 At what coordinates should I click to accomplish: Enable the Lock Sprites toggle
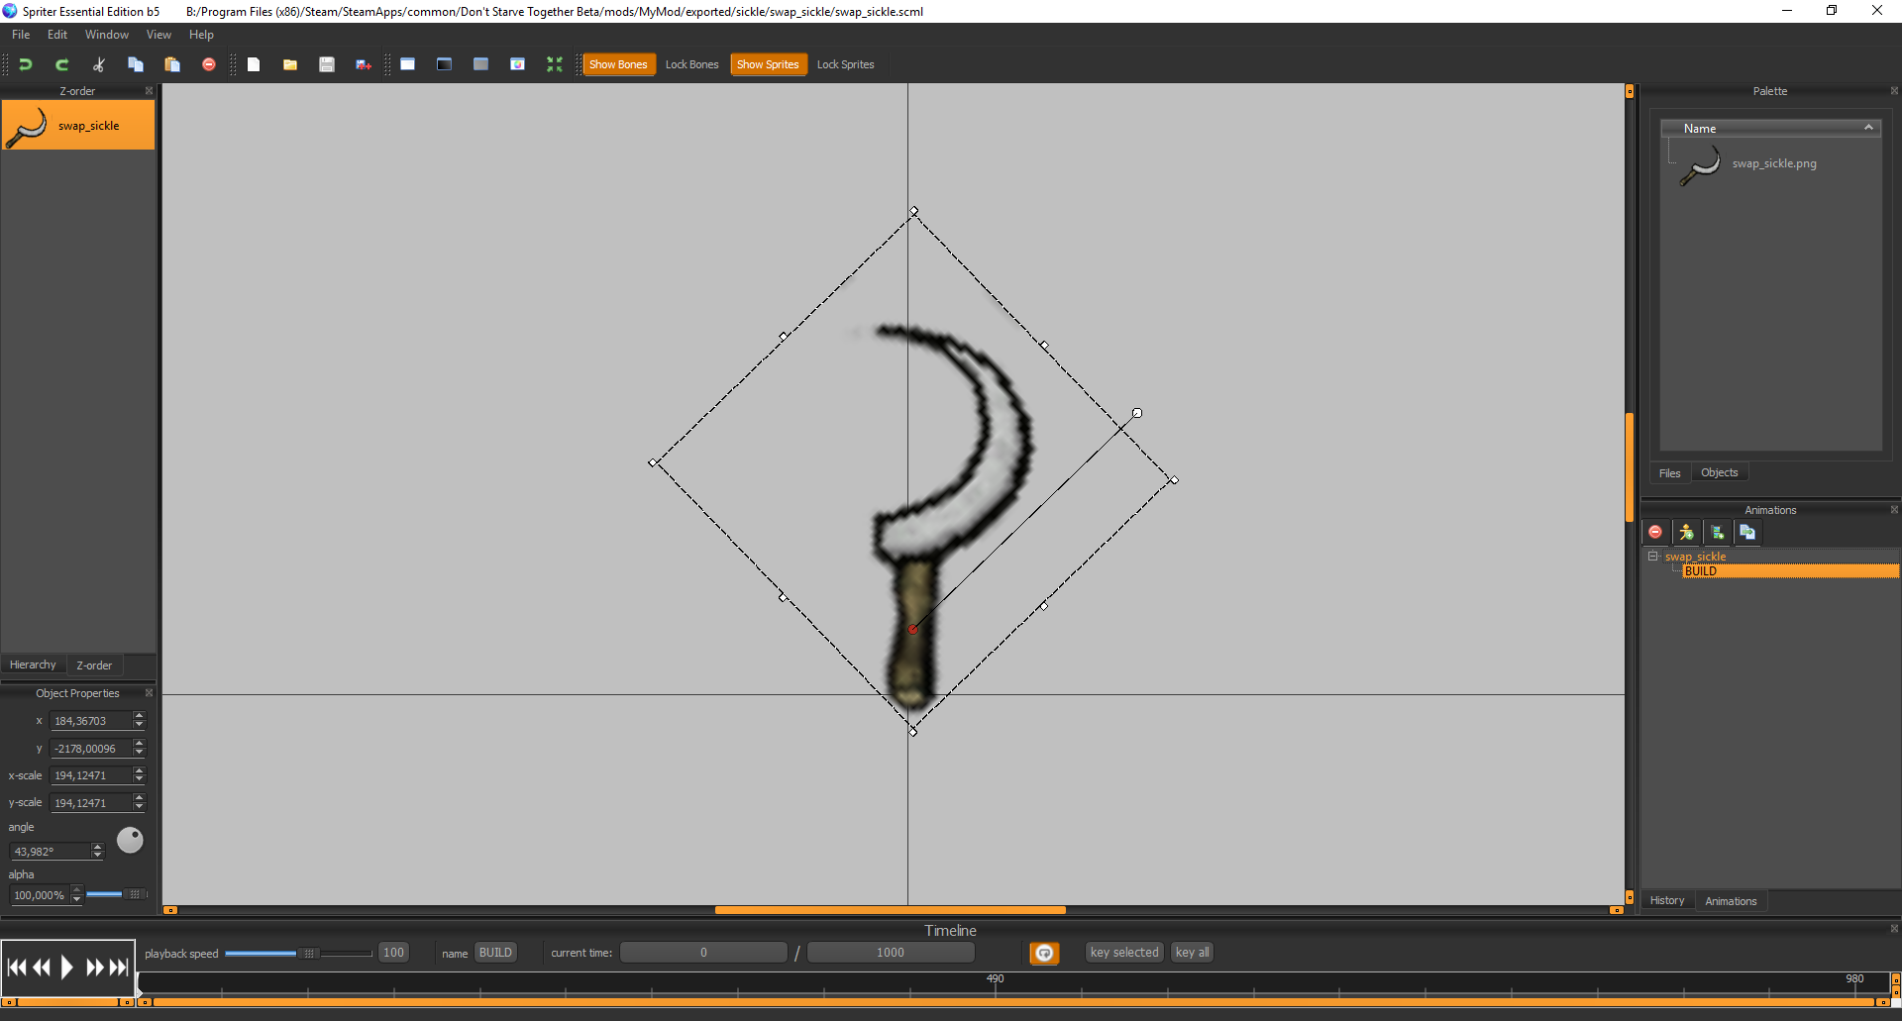(x=845, y=64)
